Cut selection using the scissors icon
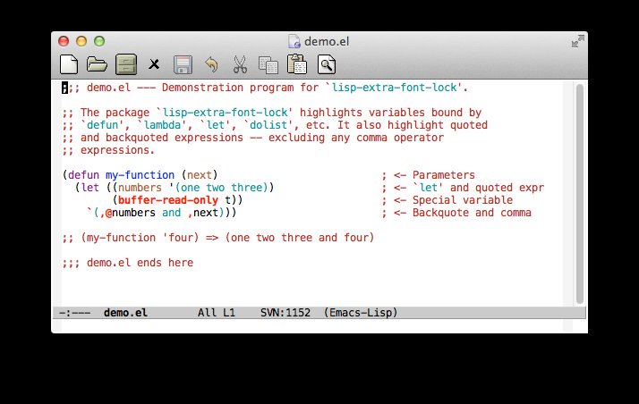Screen dimensions: 639x404 (240, 63)
